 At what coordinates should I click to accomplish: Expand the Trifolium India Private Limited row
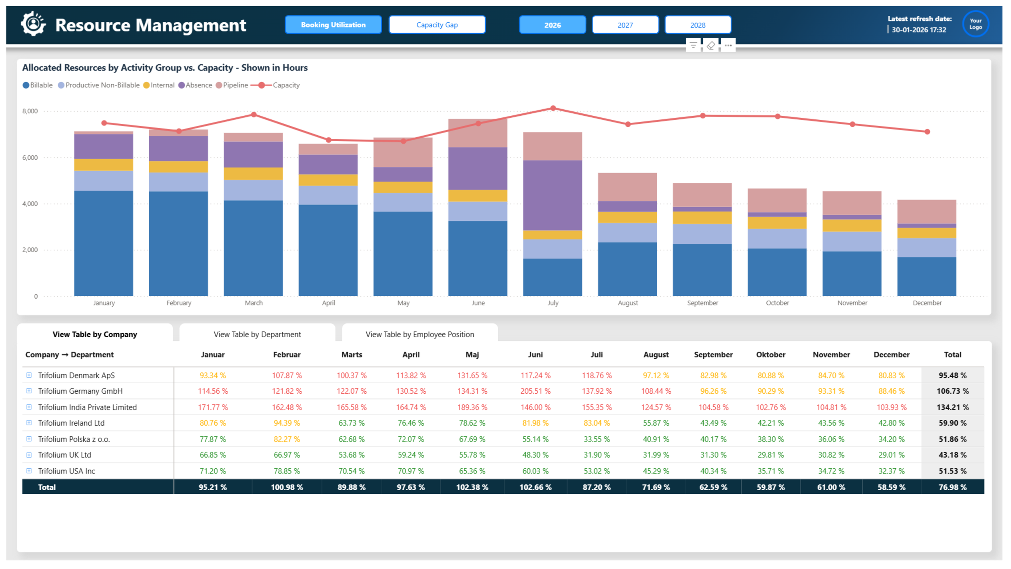pyautogui.click(x=29, y=407)
